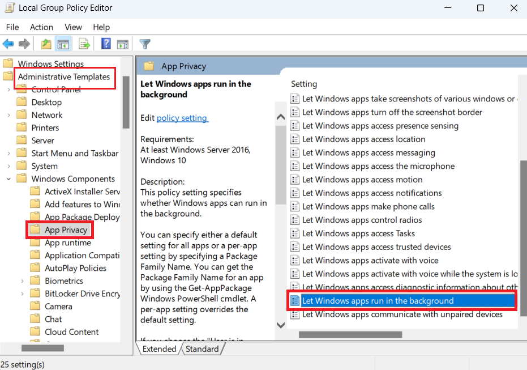Click the Printers folder icon
Viewport: 527px width, 370px height.
point(22,127)
